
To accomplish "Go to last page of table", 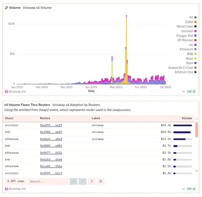I will pyautogui.click(x=101, y=181).
